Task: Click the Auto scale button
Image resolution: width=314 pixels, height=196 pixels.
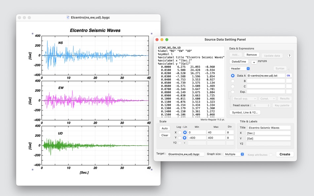Action: point(165,128)
